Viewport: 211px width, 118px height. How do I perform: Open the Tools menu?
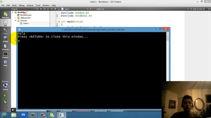(x=38, y=5)
